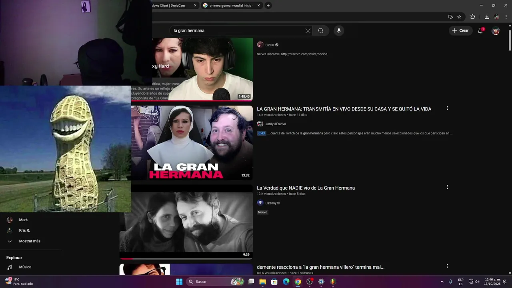
Task: Click the magnifier search button
Action: 321,30
